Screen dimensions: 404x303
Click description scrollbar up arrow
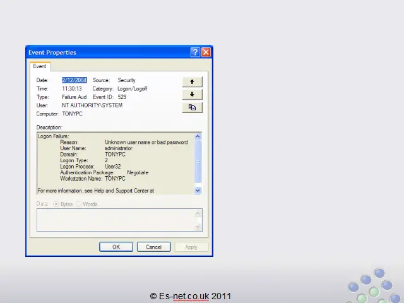click(198, 136)
